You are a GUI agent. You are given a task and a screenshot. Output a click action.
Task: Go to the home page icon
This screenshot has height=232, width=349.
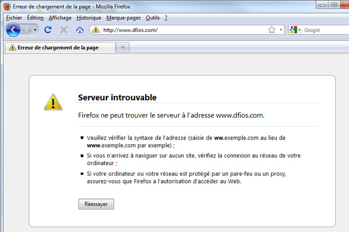coord(80,30)
